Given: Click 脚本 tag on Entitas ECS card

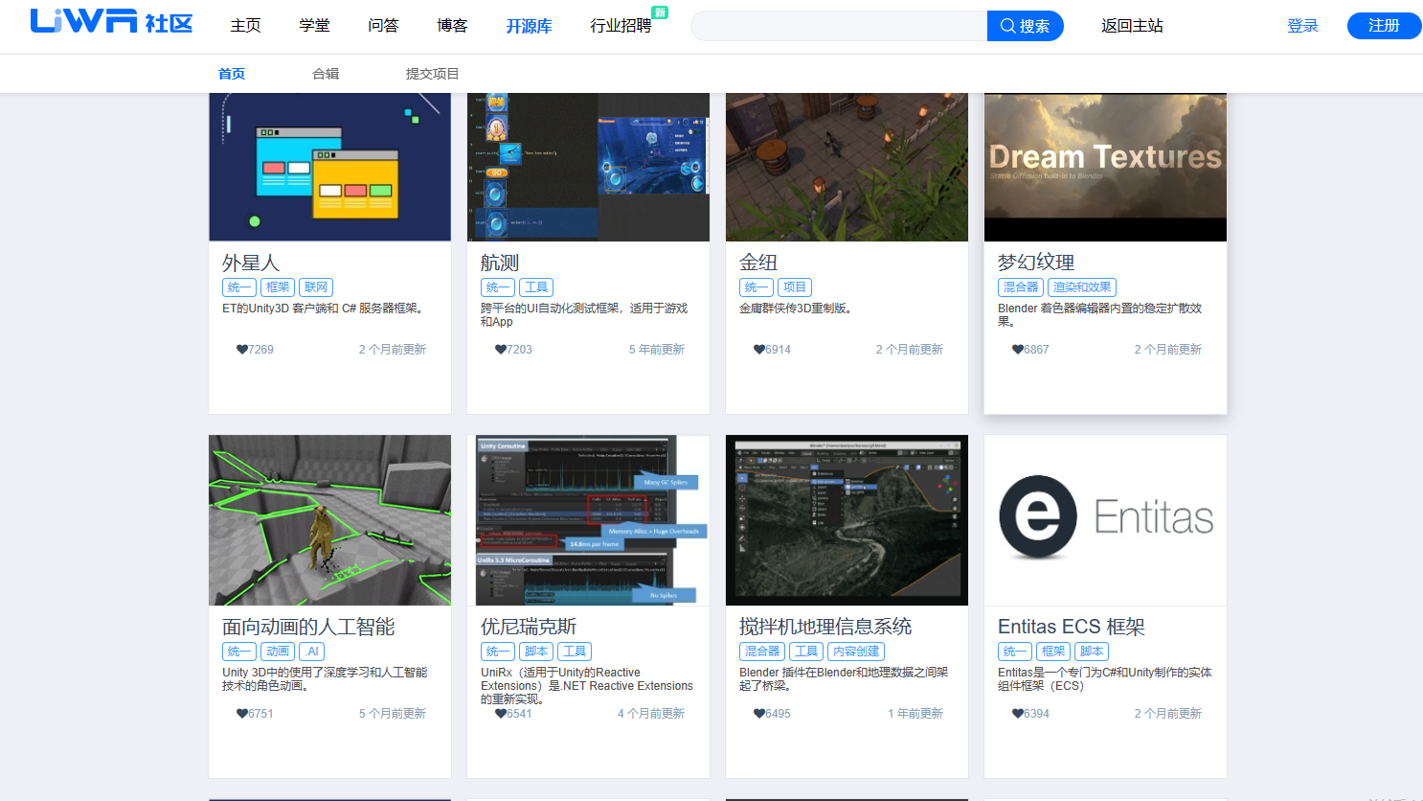Looking at the screenshot, I should tap(1092, 652).
